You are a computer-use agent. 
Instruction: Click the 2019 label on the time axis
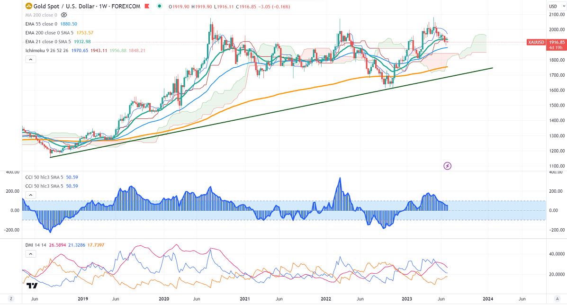[x=83, y=299]
